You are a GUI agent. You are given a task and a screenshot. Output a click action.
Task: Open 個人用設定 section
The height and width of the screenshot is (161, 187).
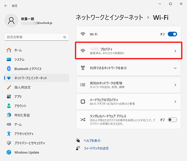(37, 87)
